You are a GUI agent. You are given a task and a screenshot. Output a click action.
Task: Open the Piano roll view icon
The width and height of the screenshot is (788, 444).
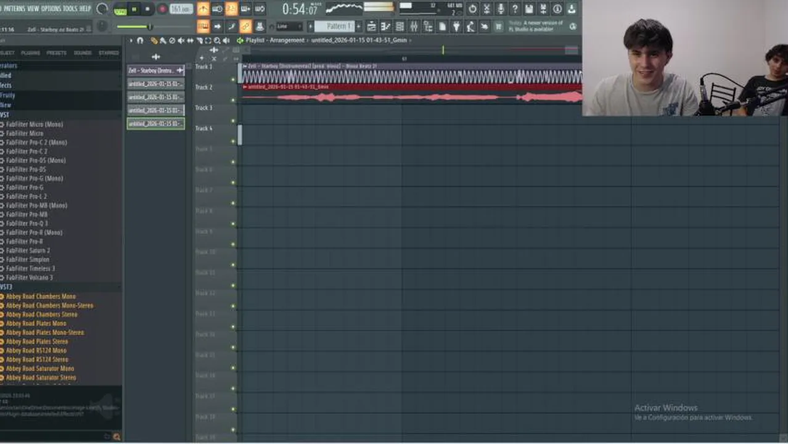pyautogui.click(x=385, y=27)
